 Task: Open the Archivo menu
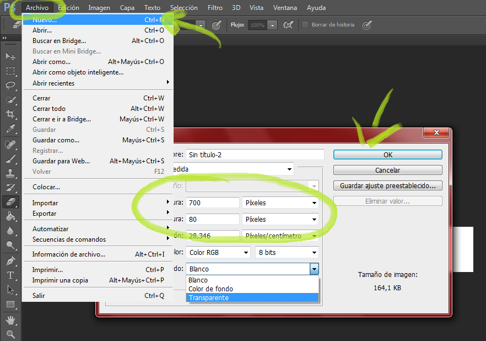37,7
